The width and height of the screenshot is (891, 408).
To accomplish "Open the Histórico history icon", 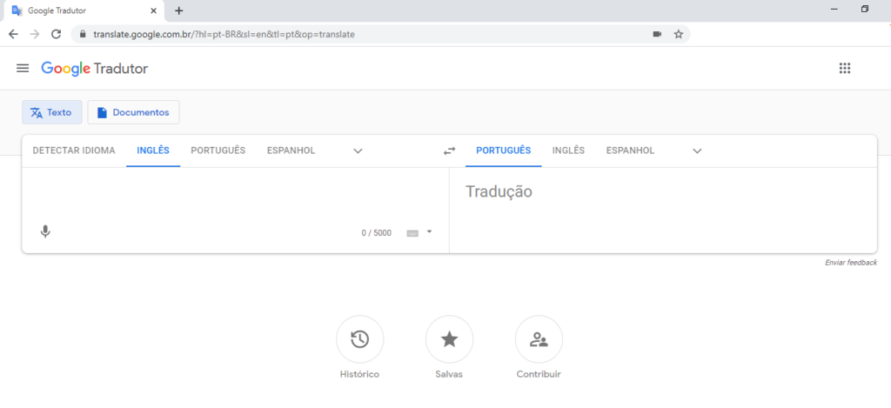I will tap(359, 340).
